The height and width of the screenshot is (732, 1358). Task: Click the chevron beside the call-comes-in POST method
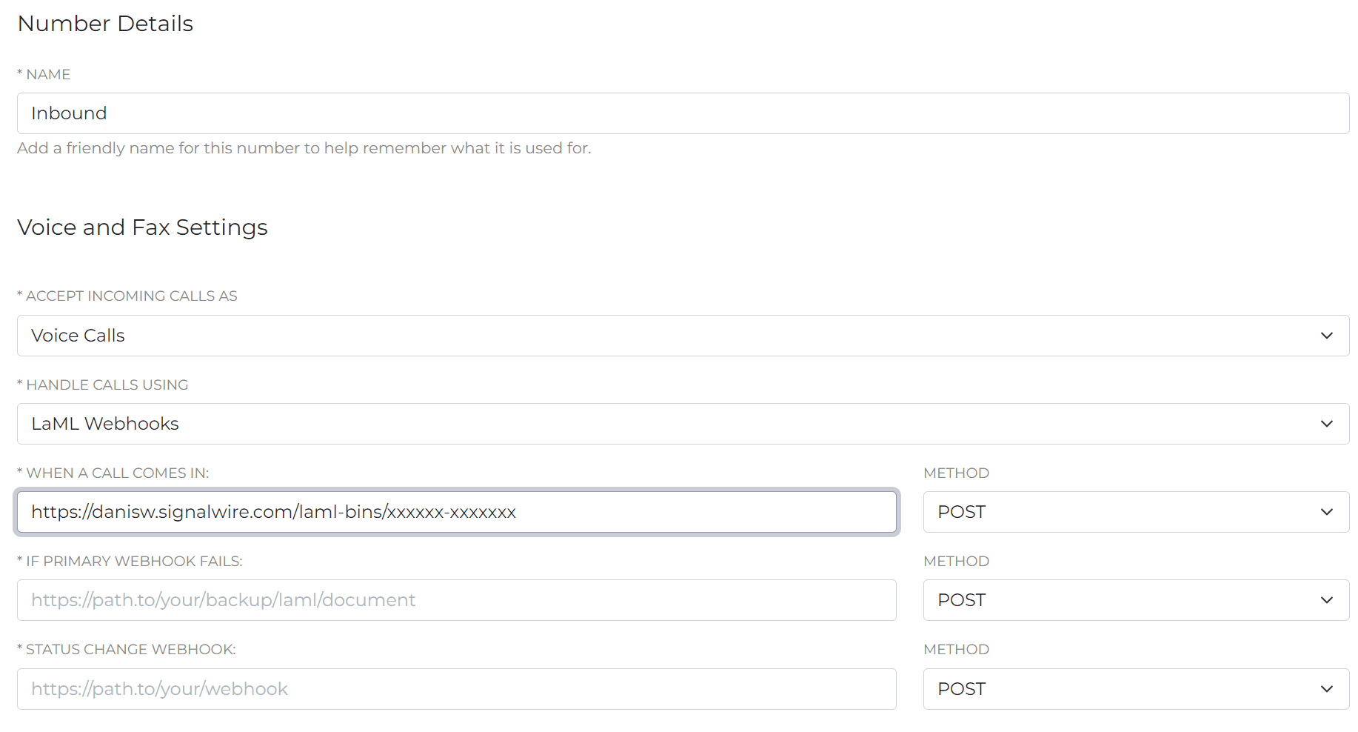(1326, 512)
